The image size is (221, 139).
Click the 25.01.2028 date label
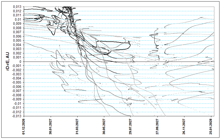coord(211,127)
